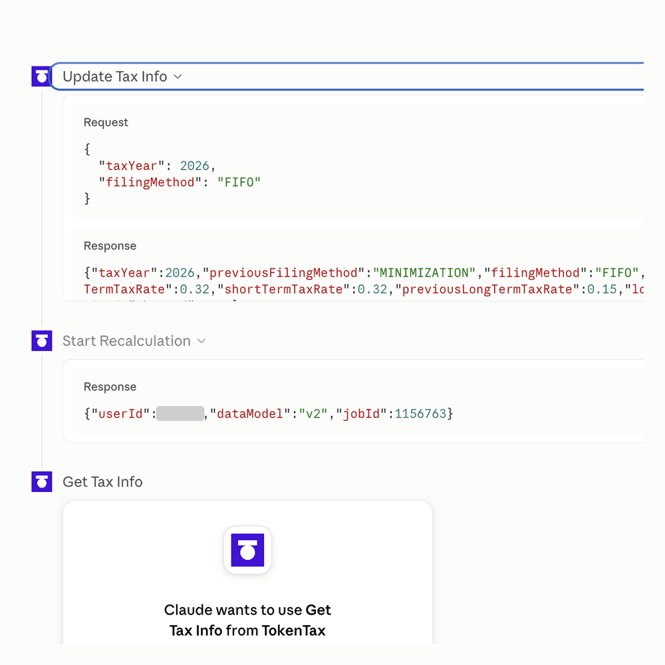
Task: Click the "MINIMIZATION" value in the response
Action: (424, 273)
